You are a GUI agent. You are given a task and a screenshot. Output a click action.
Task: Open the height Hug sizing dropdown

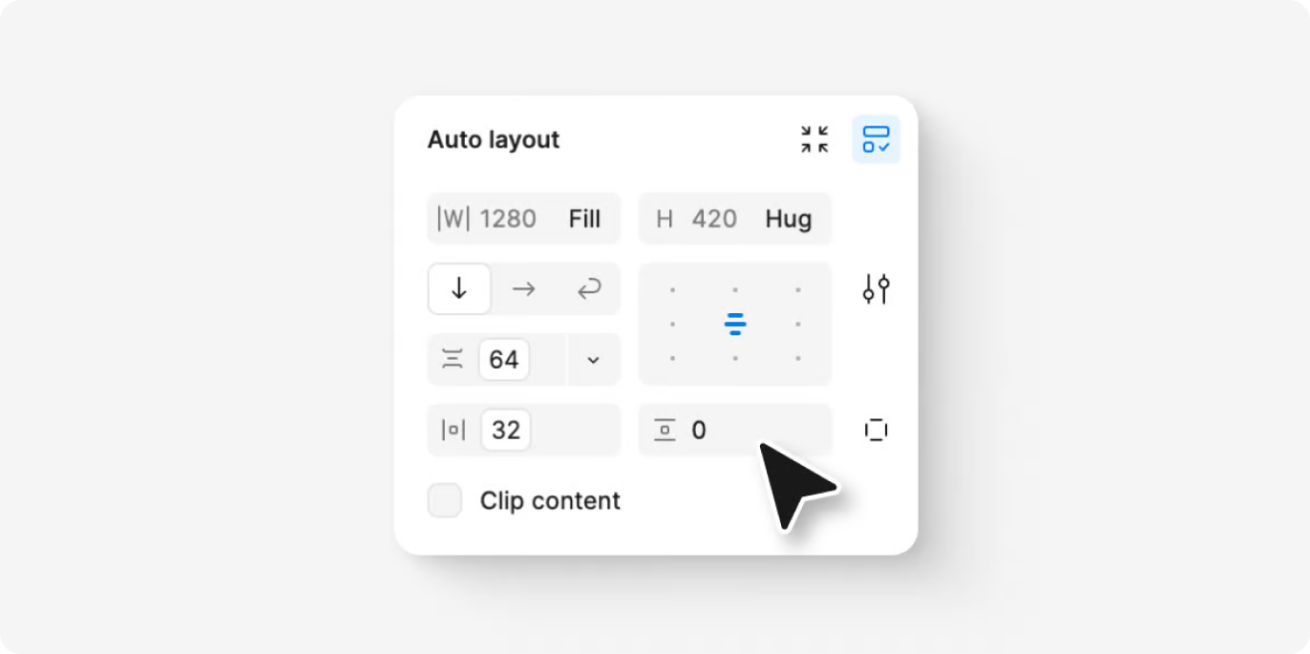(789, 219)
